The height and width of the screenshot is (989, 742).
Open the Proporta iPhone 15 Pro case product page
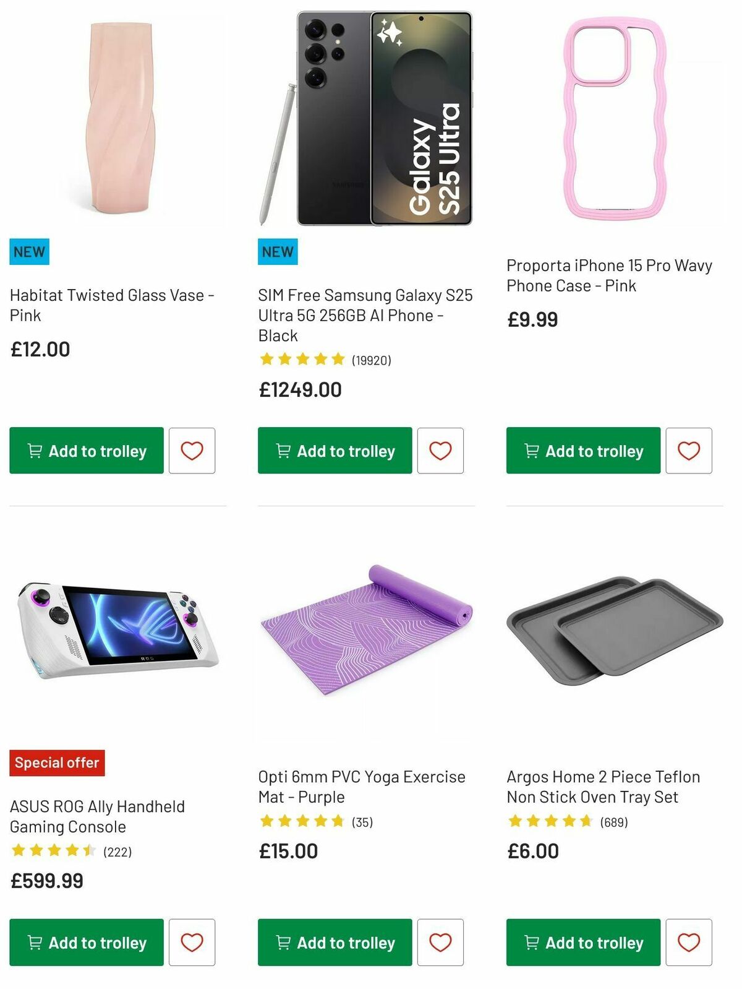pos(609,275)
